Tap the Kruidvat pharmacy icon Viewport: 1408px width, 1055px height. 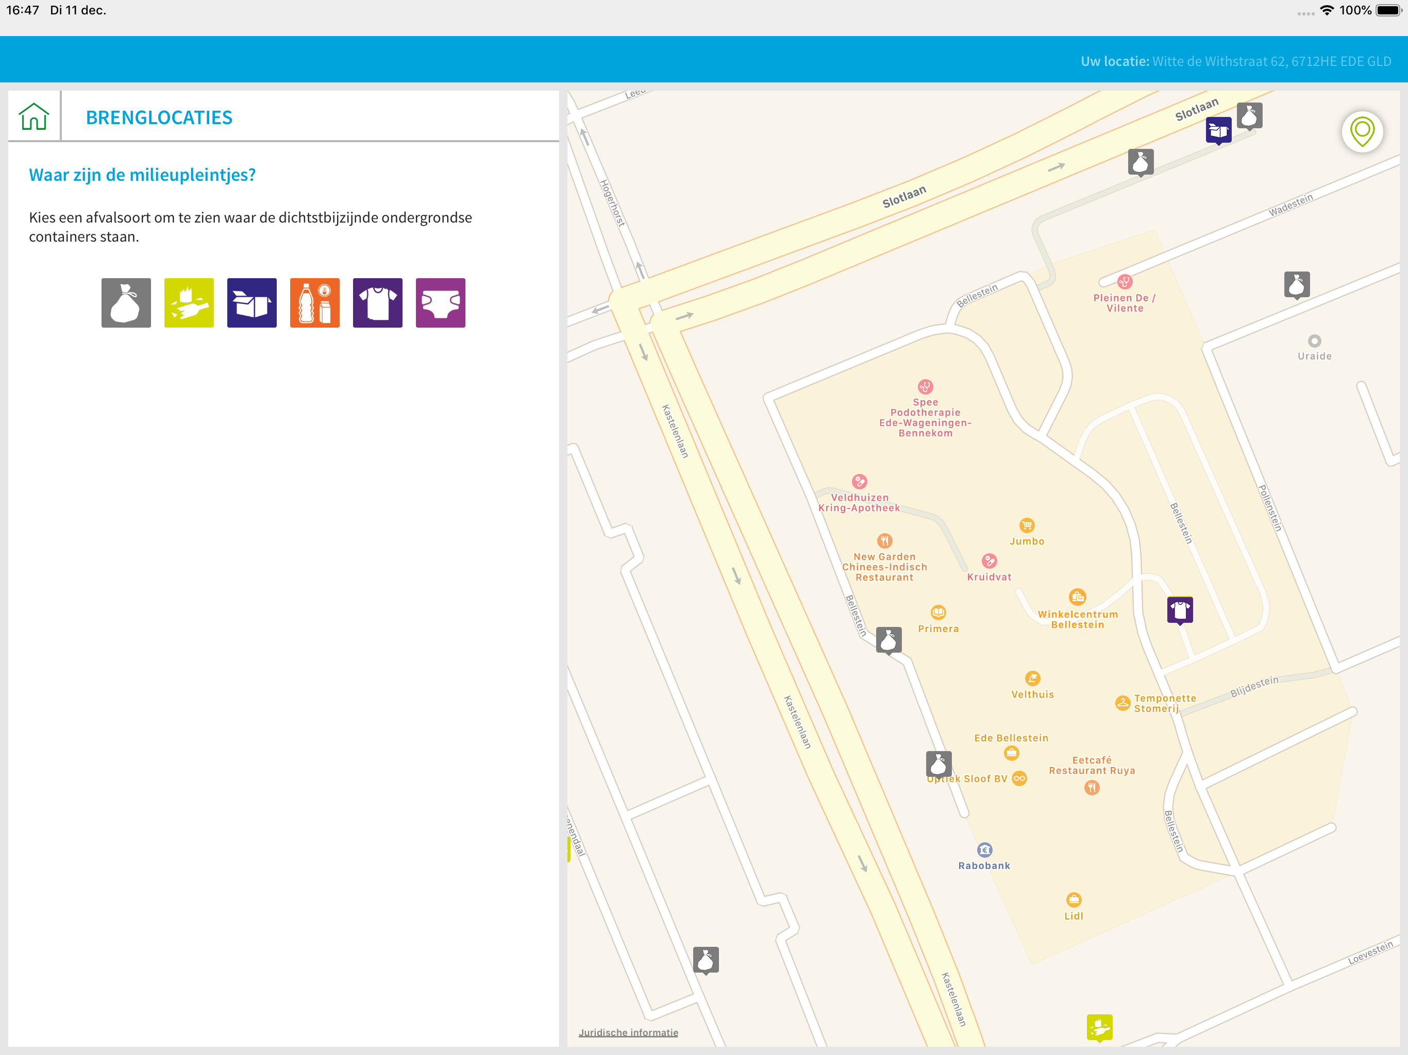989,560
